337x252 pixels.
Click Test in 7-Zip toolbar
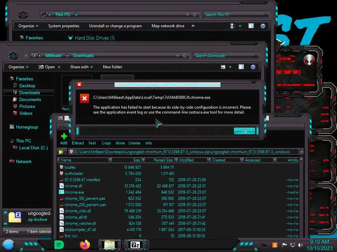click(x=92, y=143)
